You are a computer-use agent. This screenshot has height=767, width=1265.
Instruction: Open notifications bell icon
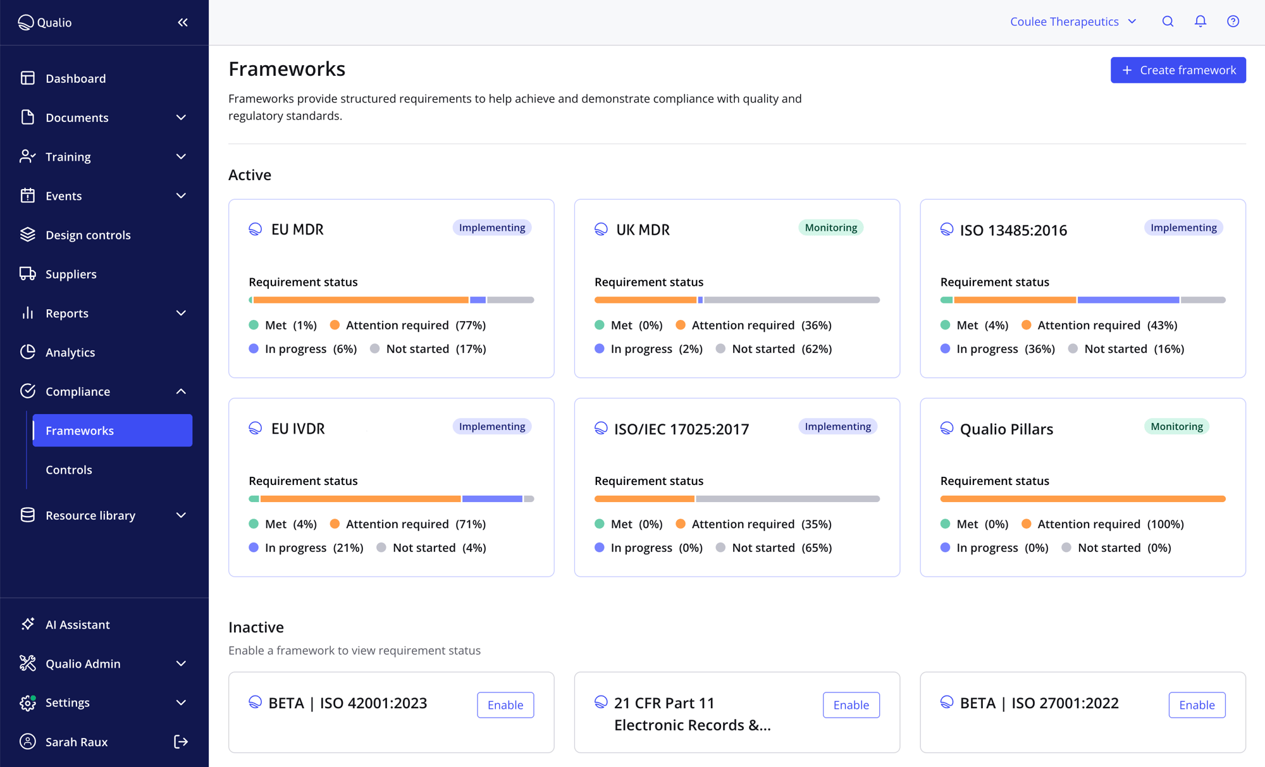[x=1200, y=21]
